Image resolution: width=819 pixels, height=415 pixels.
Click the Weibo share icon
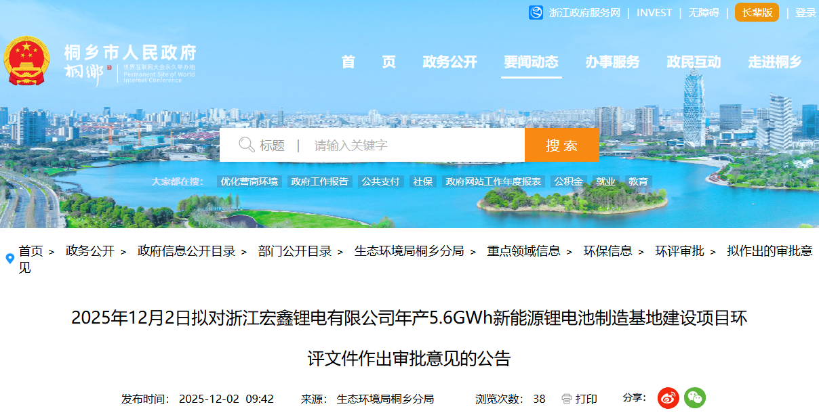tap(668, 398)
